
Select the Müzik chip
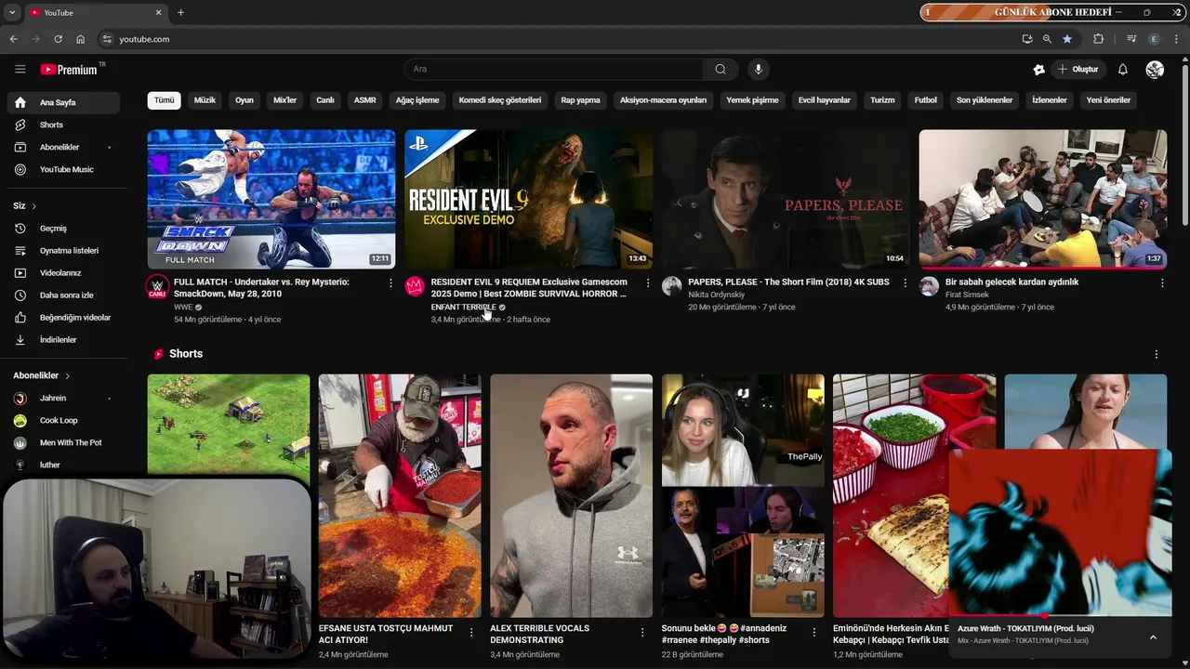tap(205, 100)
